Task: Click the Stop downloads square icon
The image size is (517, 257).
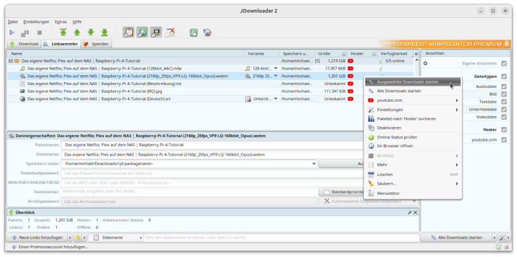Action: coord(40,33)
